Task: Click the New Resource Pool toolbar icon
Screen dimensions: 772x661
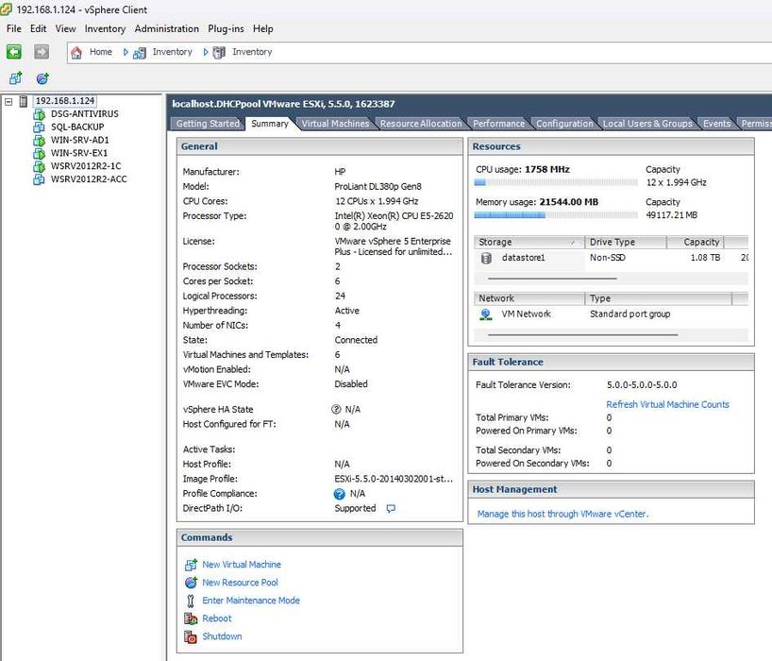Action: pos(42,77)
